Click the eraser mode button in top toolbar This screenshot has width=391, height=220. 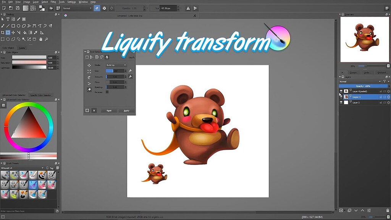coord(97,8)
